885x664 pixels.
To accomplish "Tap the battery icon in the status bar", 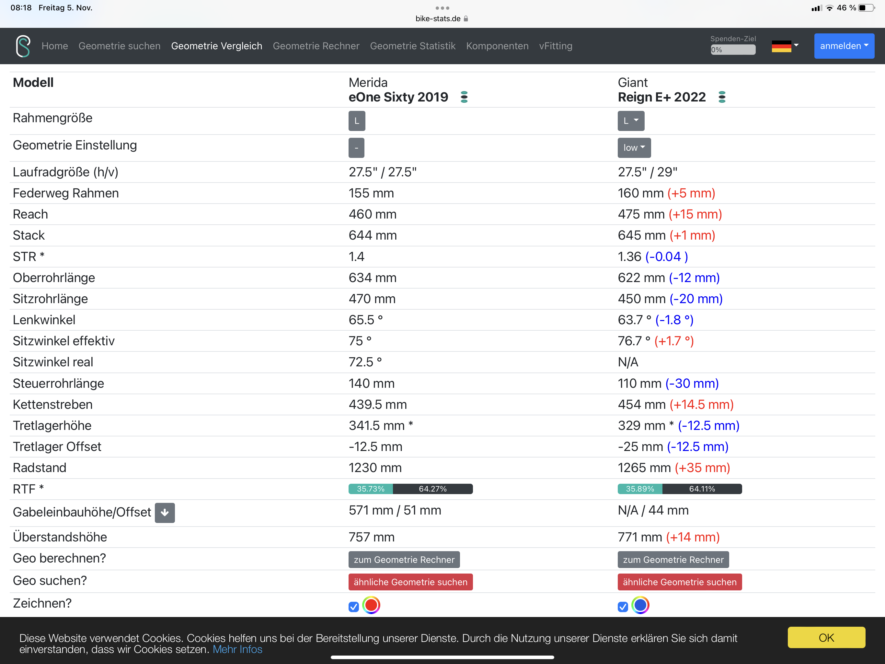I will (866, 8).
